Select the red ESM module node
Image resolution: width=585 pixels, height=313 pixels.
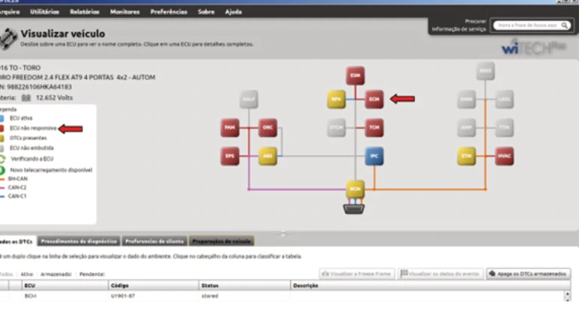pos(355,76)
